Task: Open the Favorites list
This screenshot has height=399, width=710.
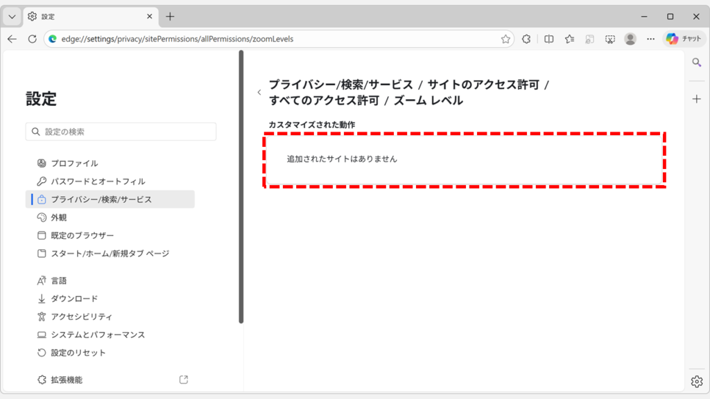Action: 570,39
